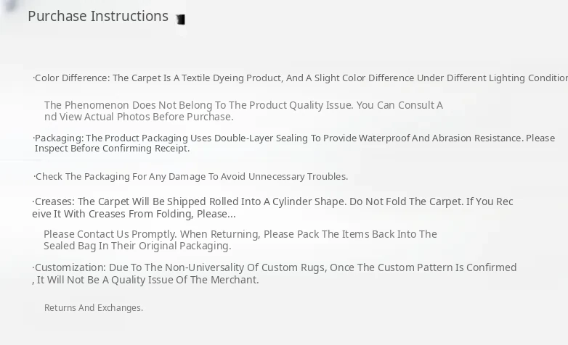This screenshot has width=568, height=345.
Task: Click 'Inspect Before Confirming Receipt' line
Action: click(x=113, y=149)
